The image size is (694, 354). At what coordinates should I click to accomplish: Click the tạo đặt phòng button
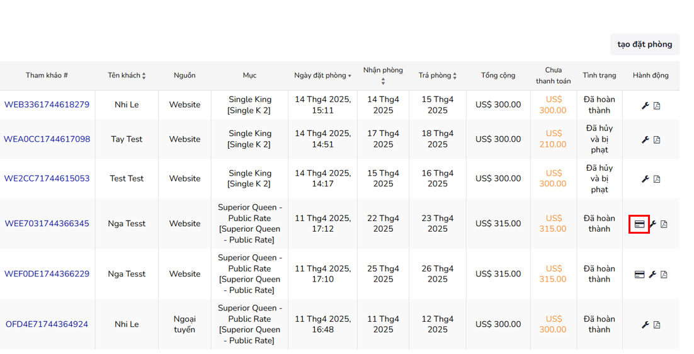click(x=644, y=44)
